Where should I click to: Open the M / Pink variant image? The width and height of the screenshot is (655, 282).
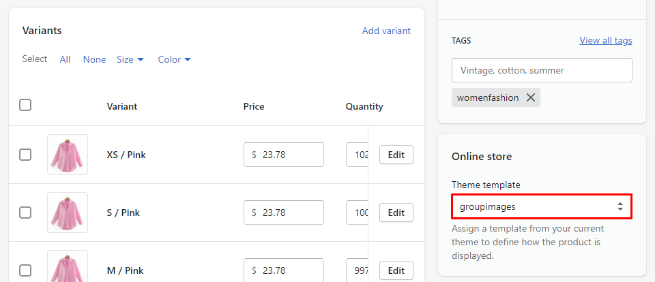(x=68, y=267)
